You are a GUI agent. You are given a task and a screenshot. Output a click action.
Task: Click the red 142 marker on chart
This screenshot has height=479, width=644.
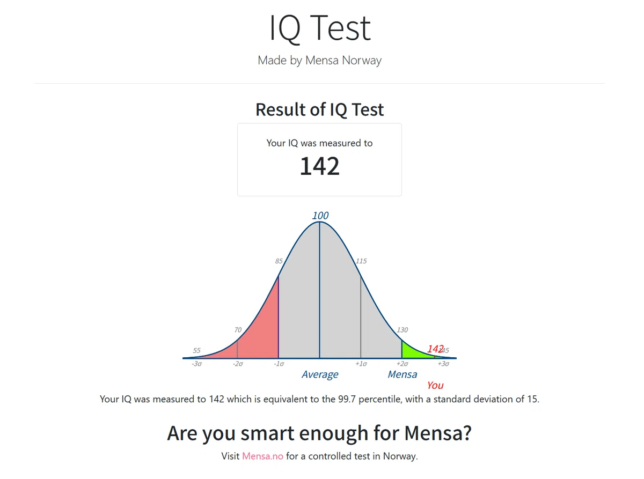point(435,349)
